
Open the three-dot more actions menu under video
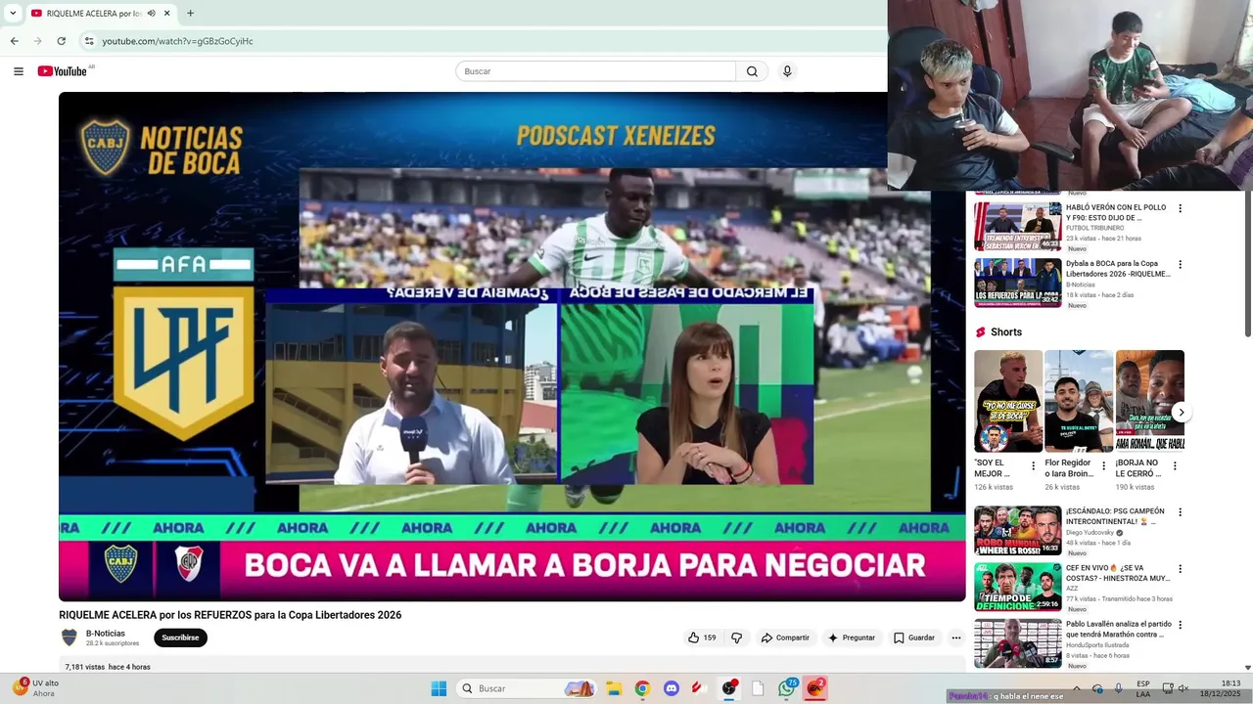[956, 638]
